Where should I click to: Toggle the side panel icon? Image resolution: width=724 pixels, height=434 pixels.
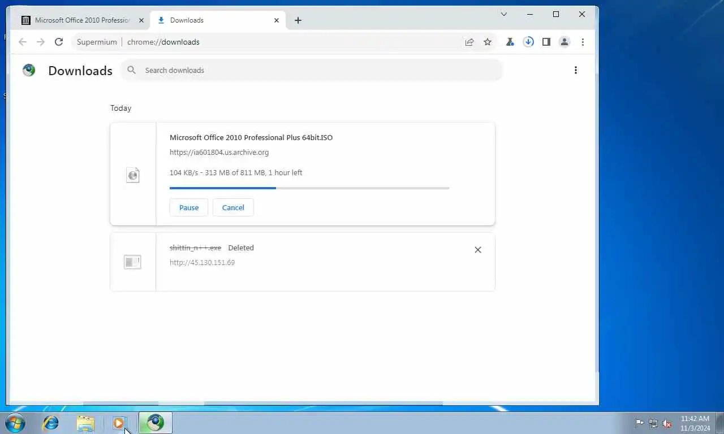click(546, 42)
